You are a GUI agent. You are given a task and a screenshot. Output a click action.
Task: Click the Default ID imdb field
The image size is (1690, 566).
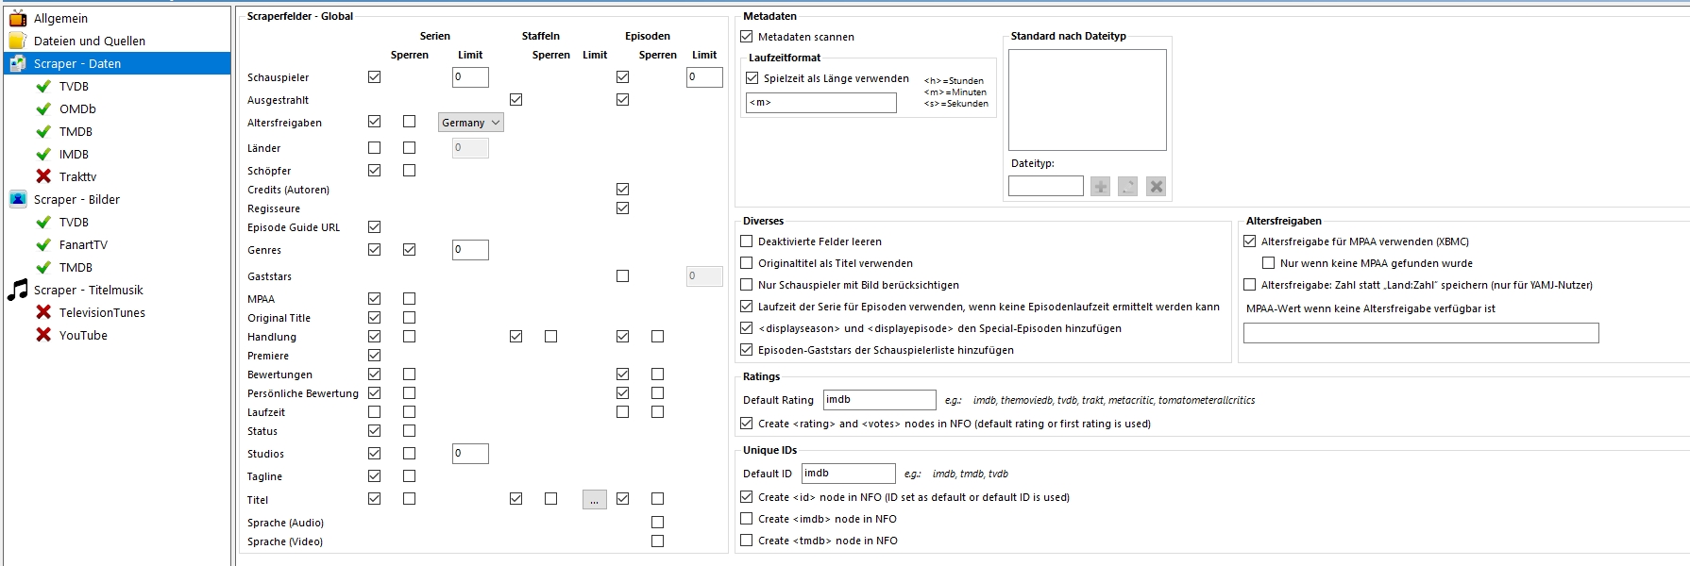tap(849, 474)
